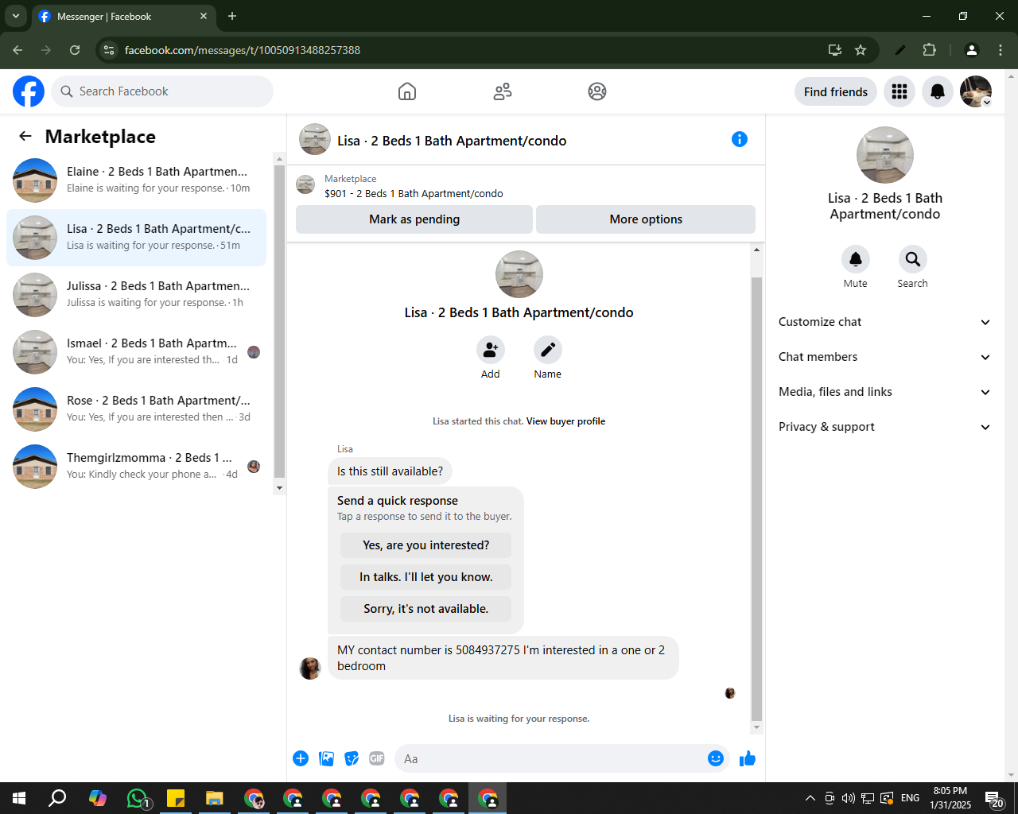Show hidden system tray icons
1018x814 pixels.
pos(810,798)
